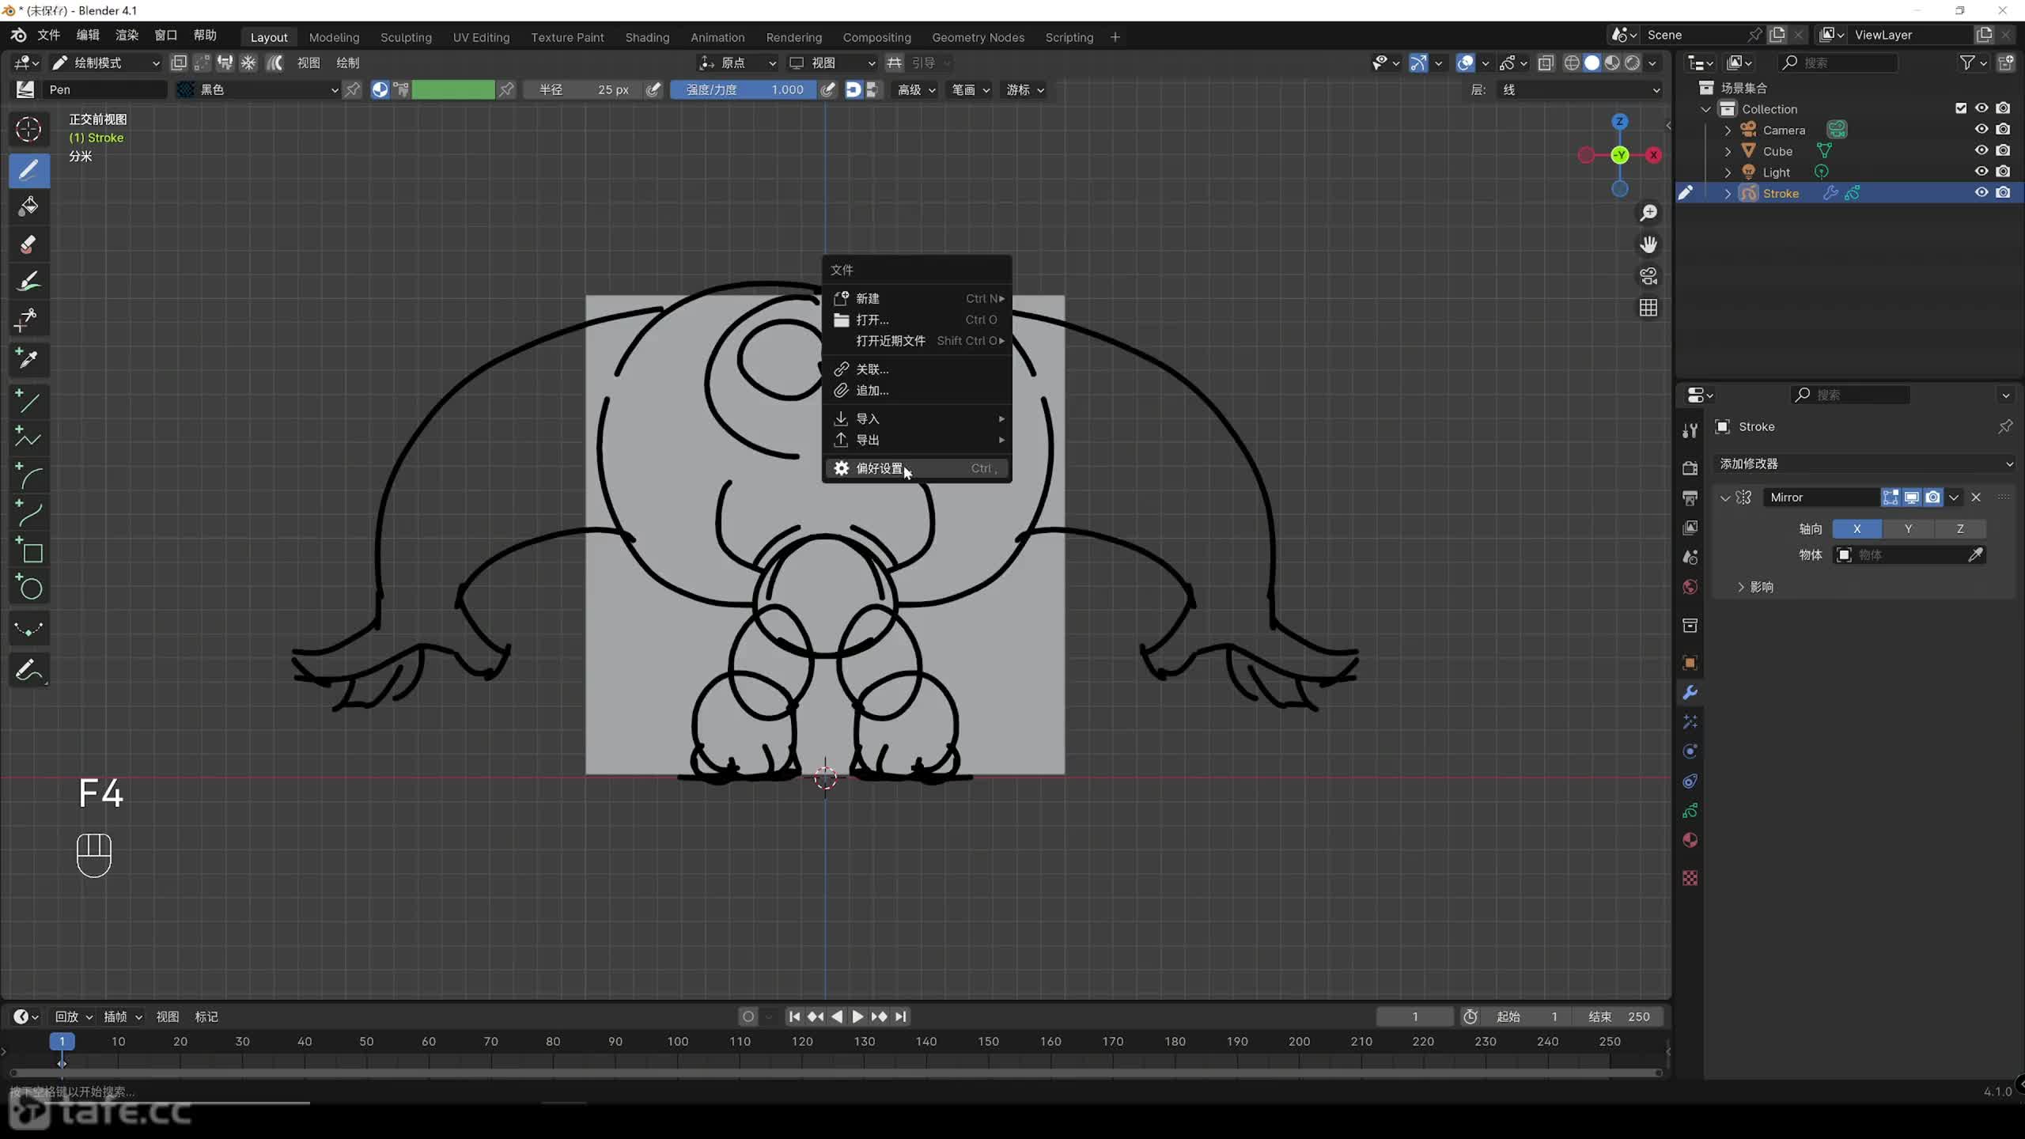
Task: Select the Annotate tool
Action: pos(28,671)
